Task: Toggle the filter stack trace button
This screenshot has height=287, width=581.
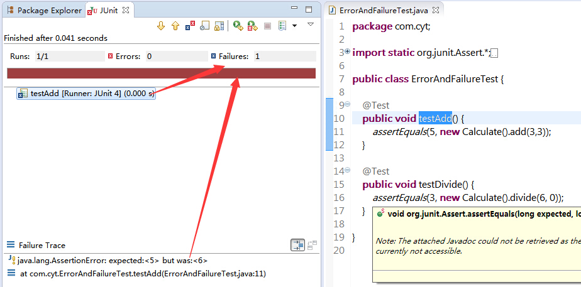Action: [297, 245]
